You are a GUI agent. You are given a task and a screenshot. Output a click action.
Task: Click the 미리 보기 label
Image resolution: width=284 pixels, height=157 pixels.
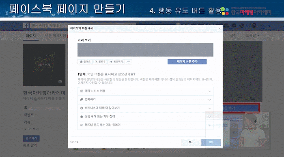tap(84, 40)
